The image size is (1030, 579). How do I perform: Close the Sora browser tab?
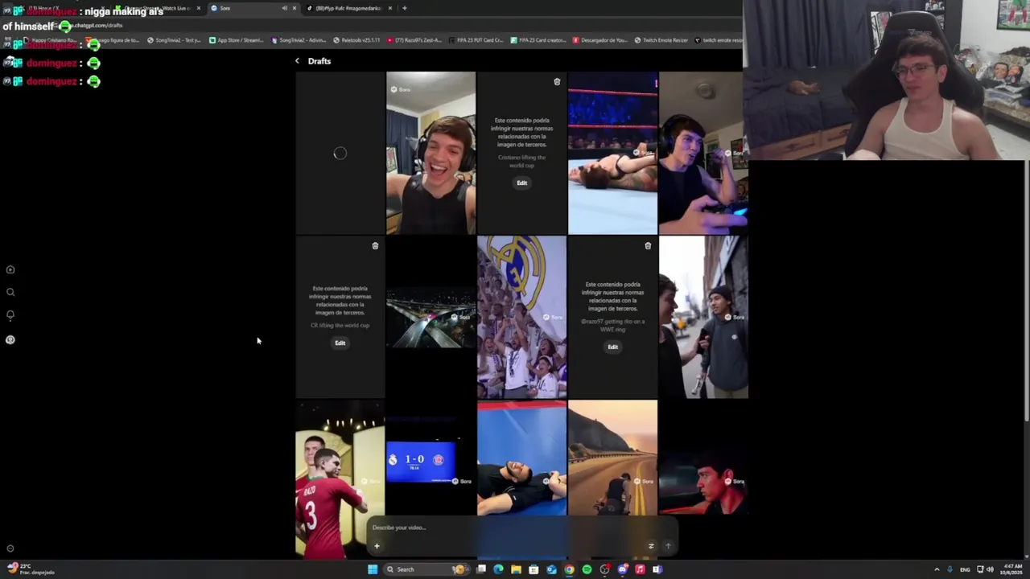(294, 8)
